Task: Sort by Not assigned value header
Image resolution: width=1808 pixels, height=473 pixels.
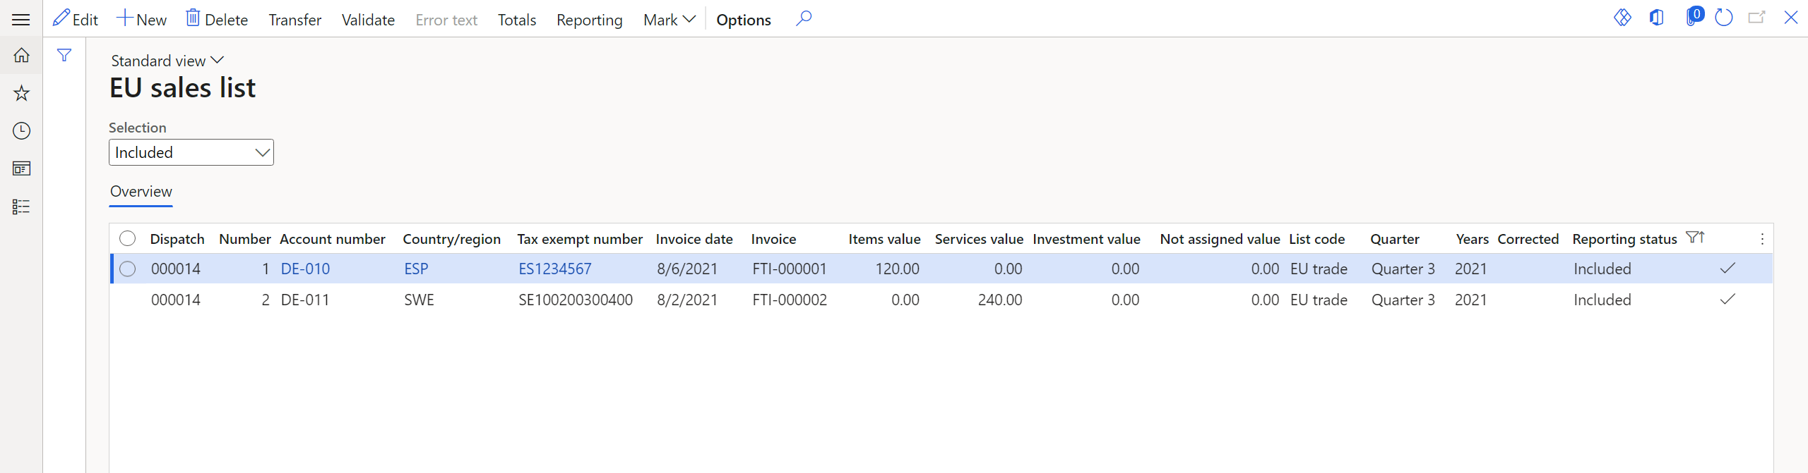Action: pos(1220,239)
